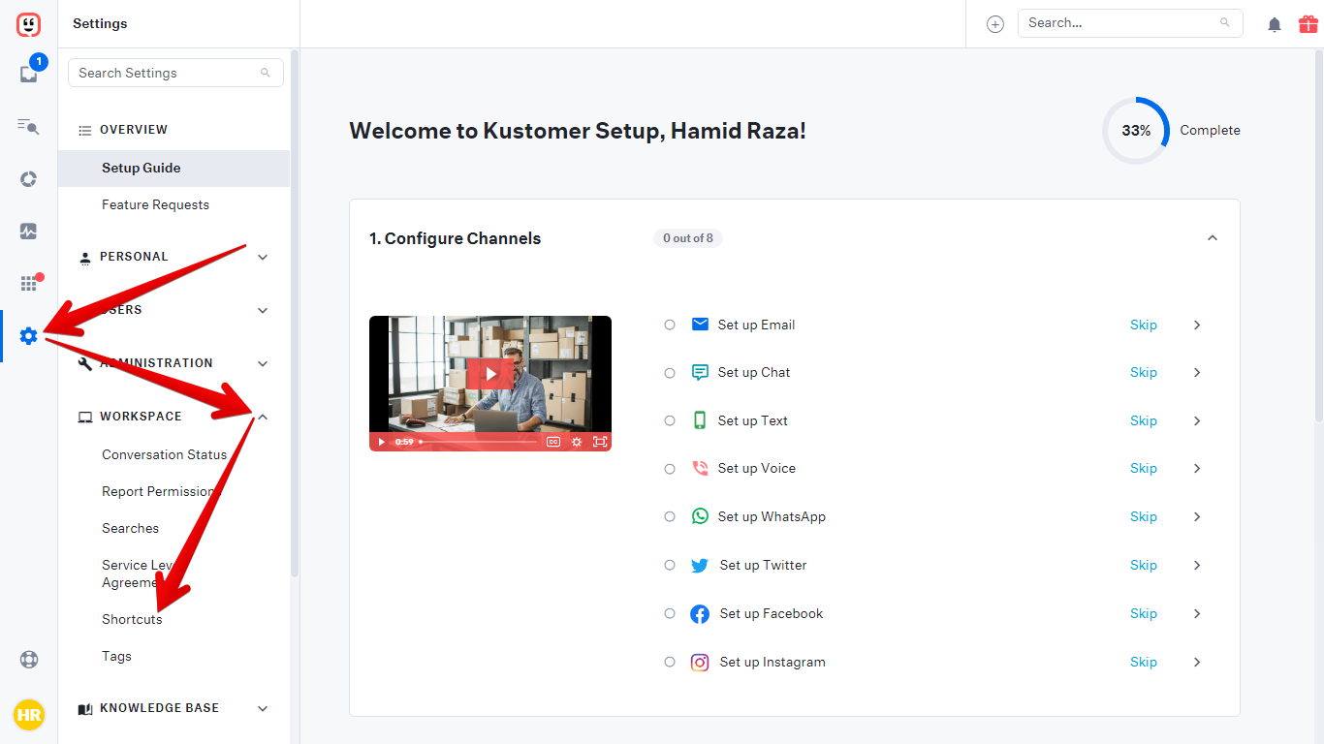The width and height of the screenshot is (1324, 744).
Task: Skip the Set up Voice step
Action: pos(1144,468)
